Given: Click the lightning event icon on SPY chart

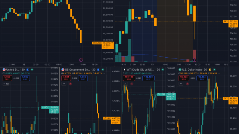Looking at the screenshot, I should [x=194, y=60].
